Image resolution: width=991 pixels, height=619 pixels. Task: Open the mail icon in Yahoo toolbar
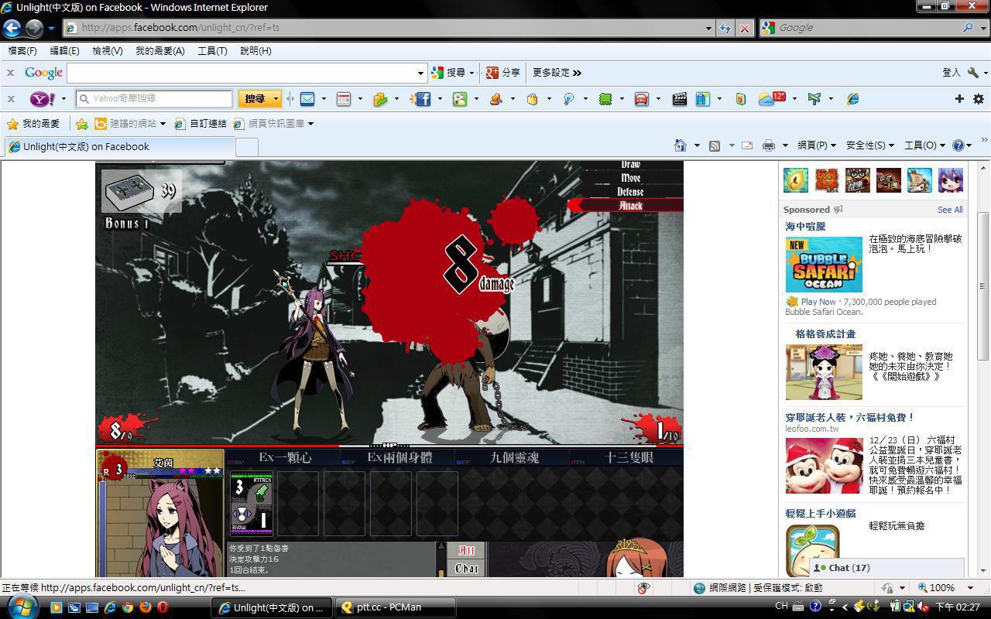click(x=307, y=99)
